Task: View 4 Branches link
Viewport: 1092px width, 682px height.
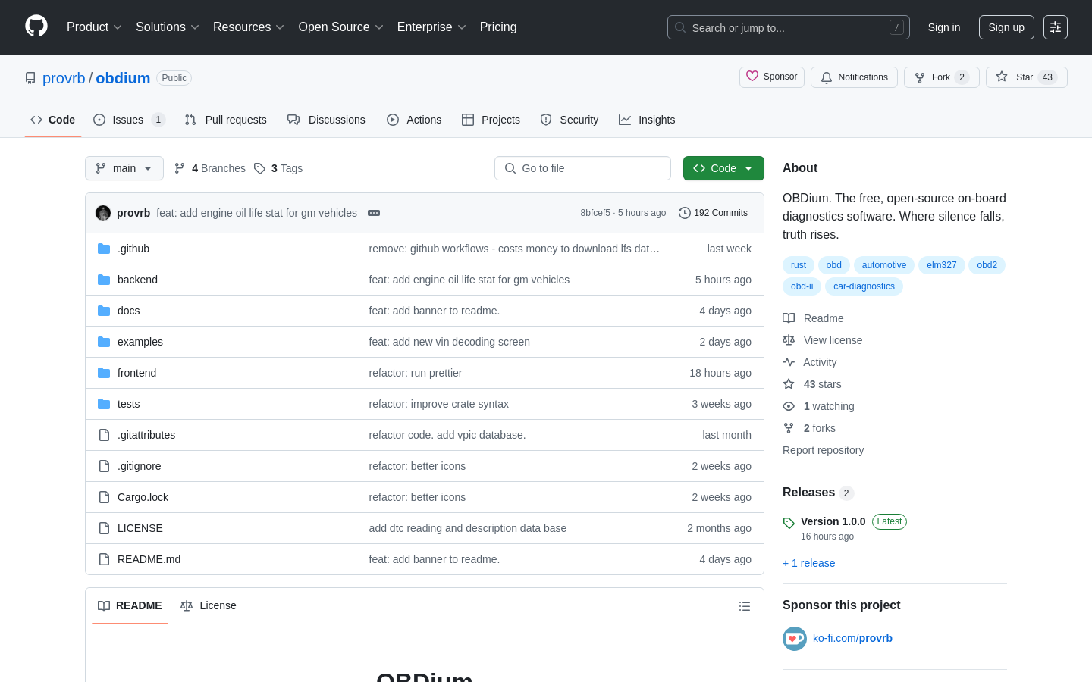Action: pos(210,168)
